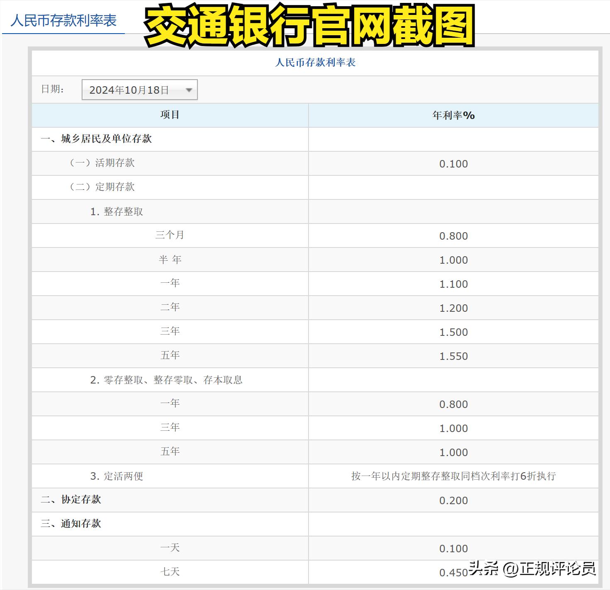
Task: Click the 通知存款 section heading
Action: (x=71, y=524)
